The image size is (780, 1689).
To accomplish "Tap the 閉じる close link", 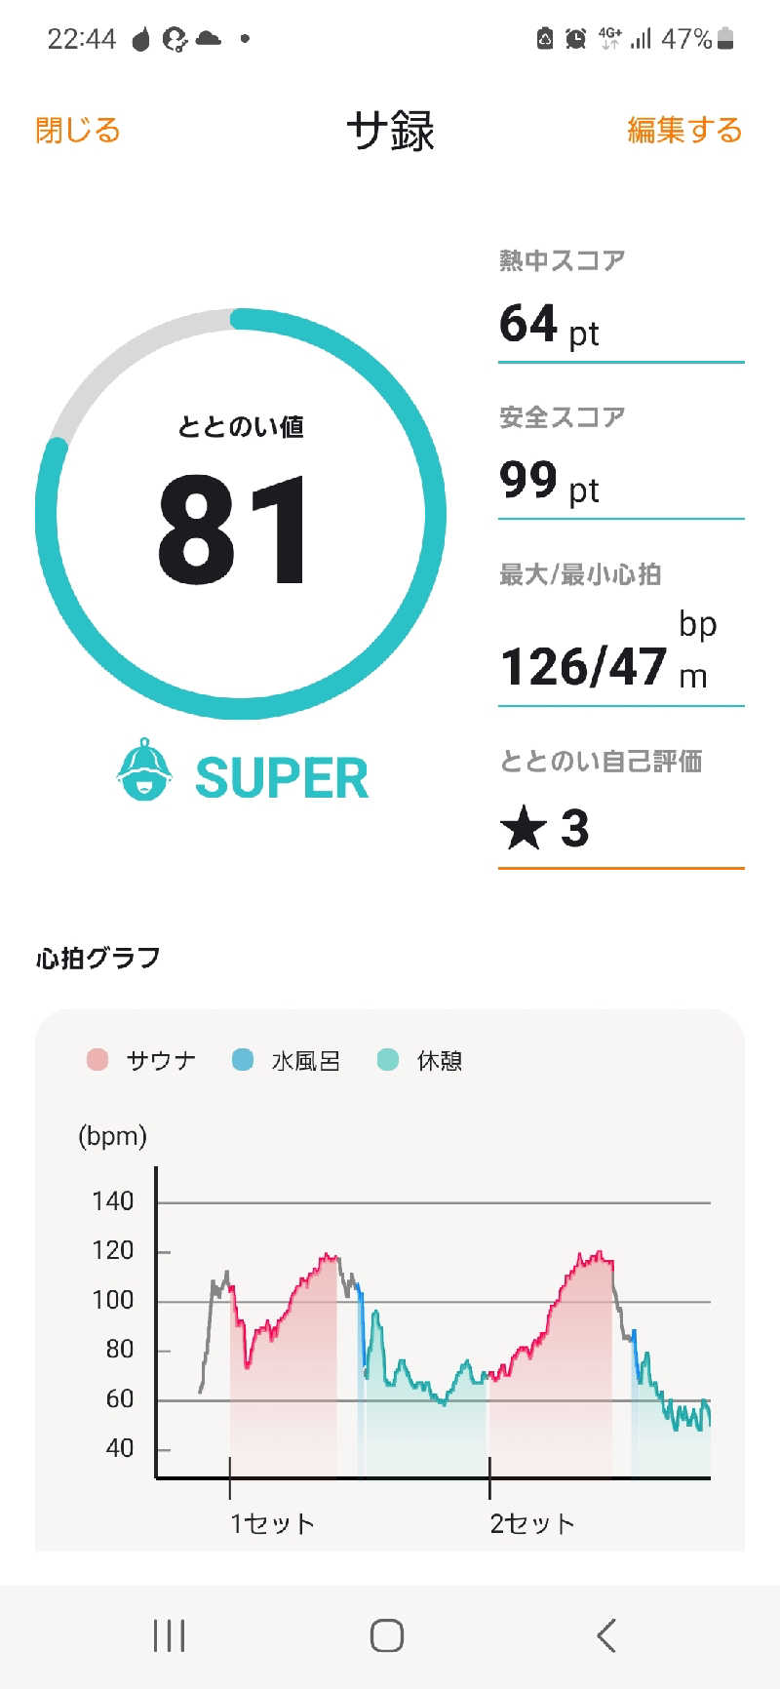I will [78, 130].
